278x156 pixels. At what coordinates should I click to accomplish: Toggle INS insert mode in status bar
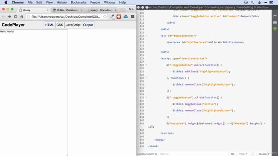232,154
